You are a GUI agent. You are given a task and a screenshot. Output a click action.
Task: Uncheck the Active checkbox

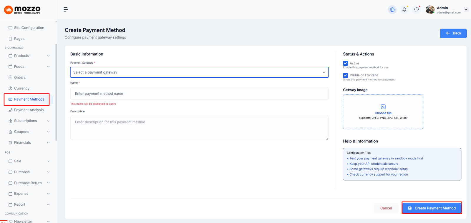click(346, 63)
